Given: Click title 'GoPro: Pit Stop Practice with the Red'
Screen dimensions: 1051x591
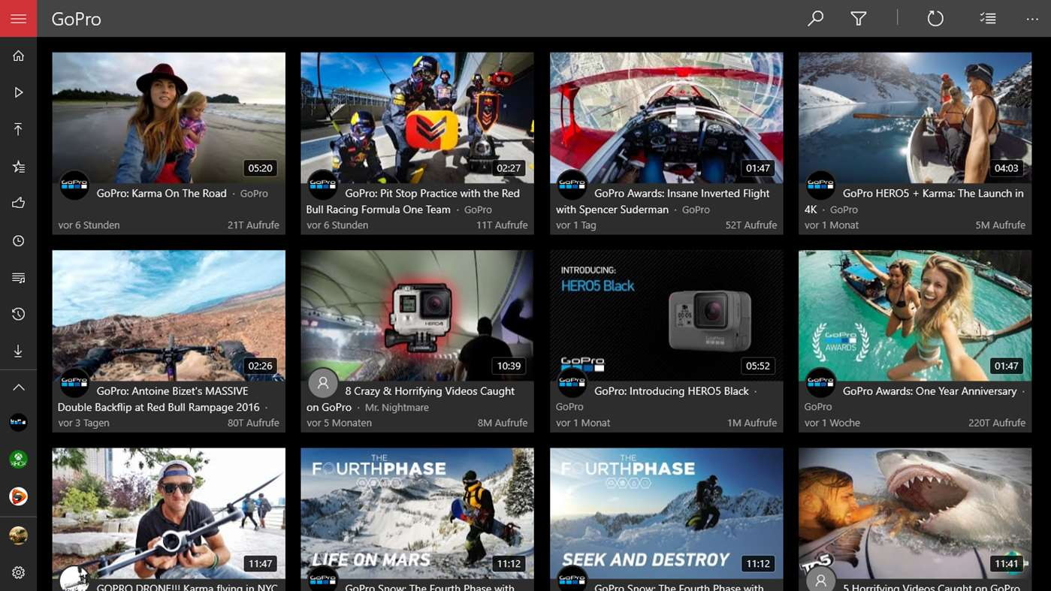Looking at the screenshot, I should coord(432,193).
